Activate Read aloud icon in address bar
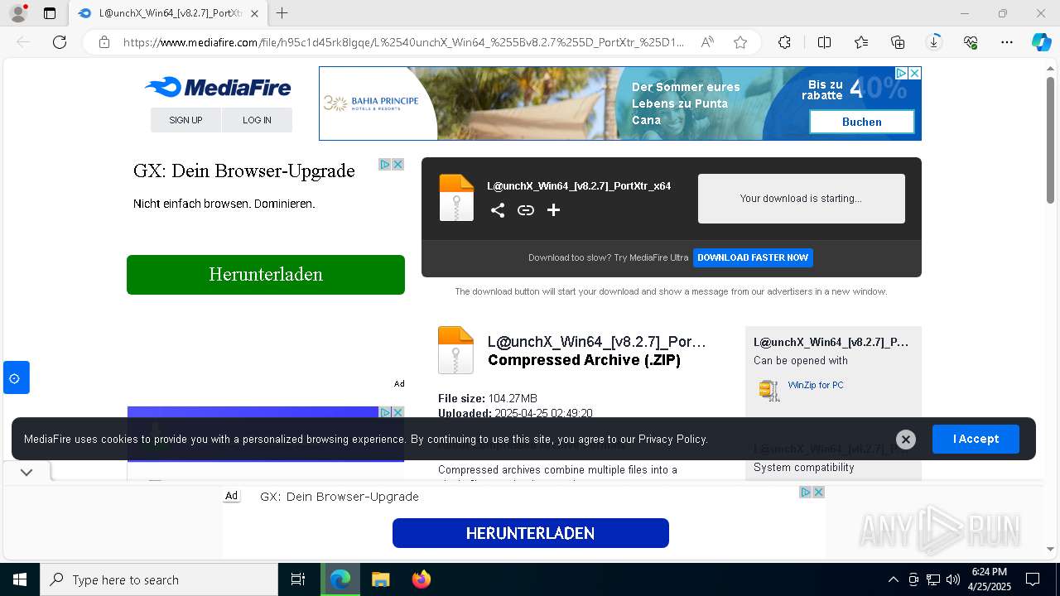 pos(707,42)
